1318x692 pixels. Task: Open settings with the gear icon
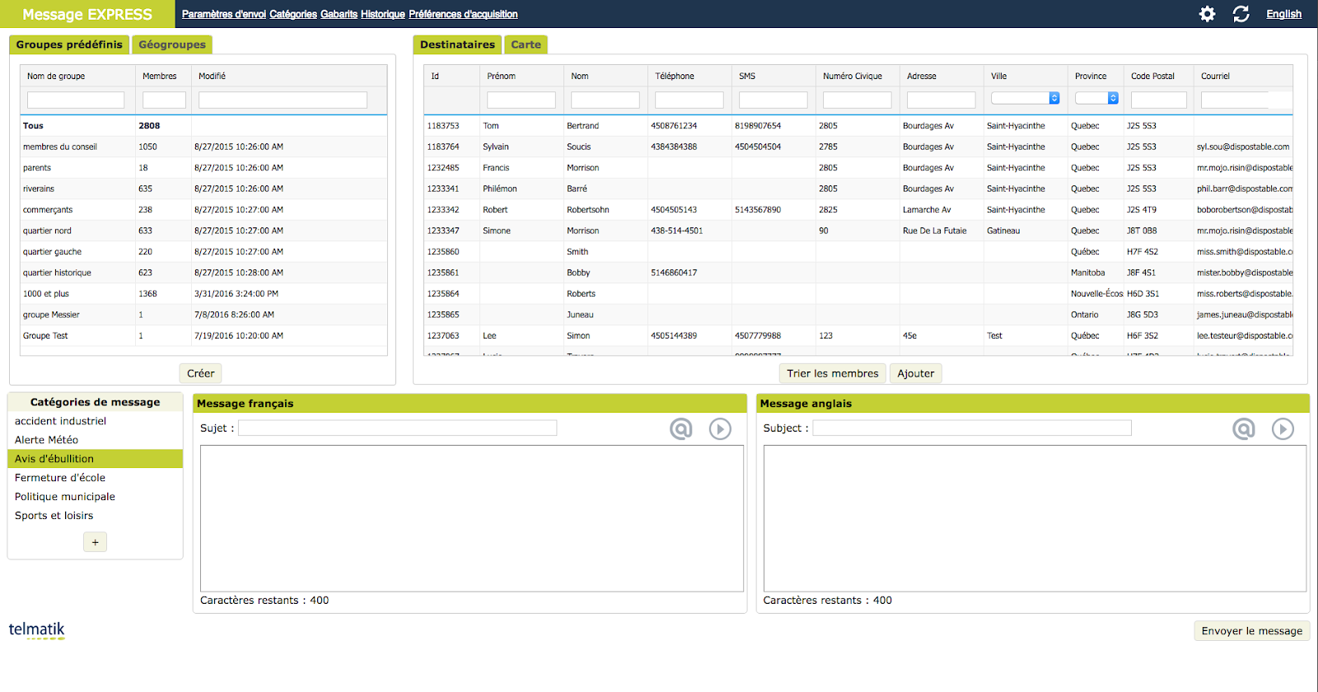click(x=1207, y=14)
